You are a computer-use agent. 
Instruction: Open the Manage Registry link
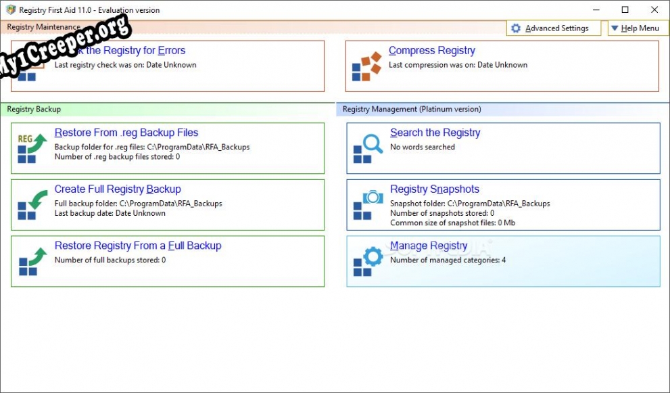point(429,246)
